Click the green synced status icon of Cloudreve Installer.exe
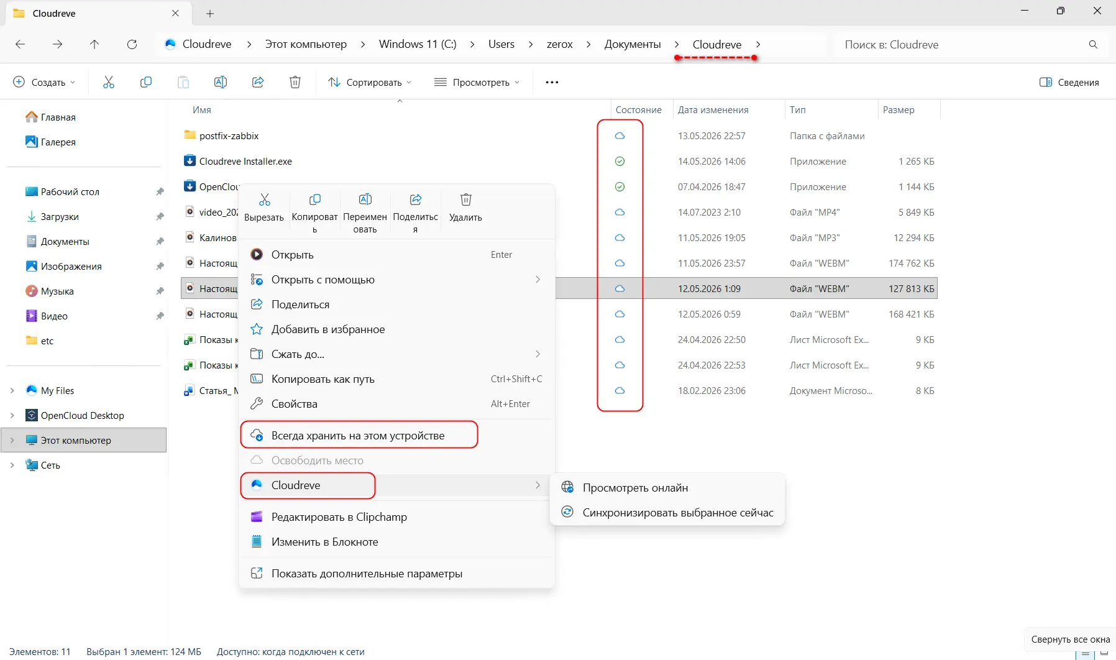This screenshot has height=660, width=1116. tap(620, 162)
